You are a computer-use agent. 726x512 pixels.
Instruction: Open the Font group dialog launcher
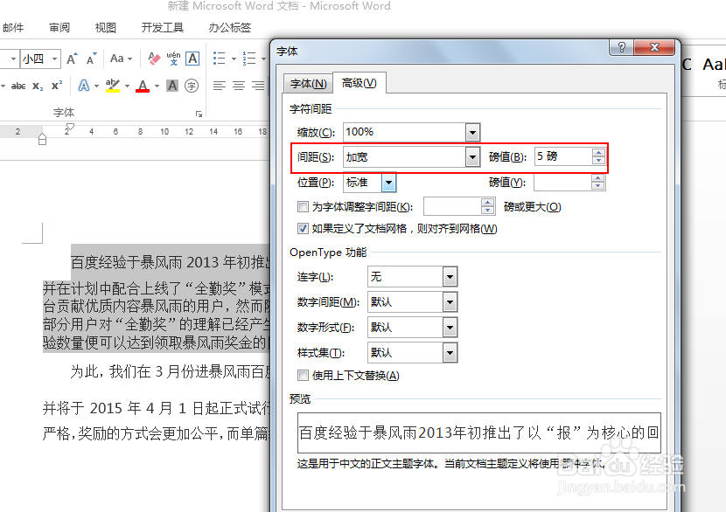point(199,114)
